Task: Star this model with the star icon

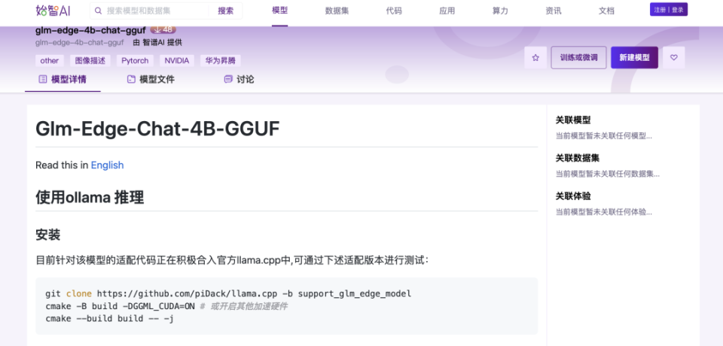Action: point(535,58)
